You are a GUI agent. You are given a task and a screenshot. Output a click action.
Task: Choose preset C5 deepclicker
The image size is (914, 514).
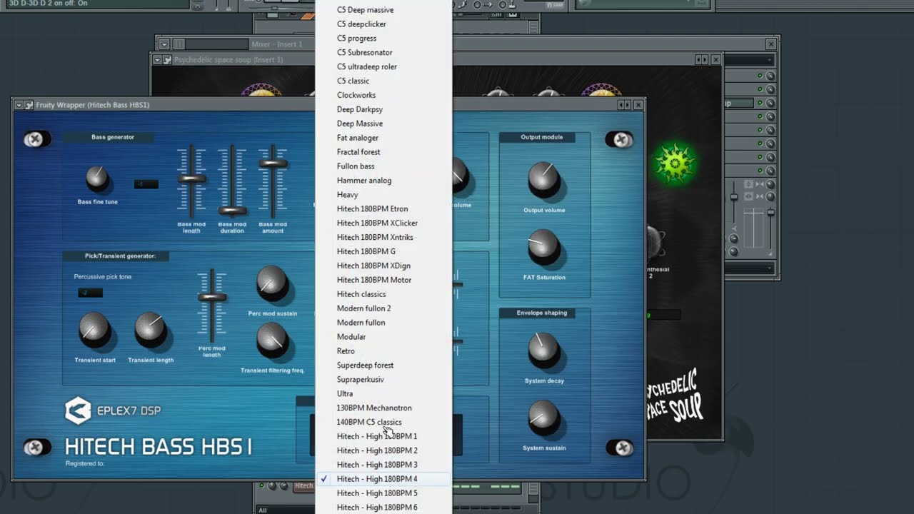tap(383, 24)
